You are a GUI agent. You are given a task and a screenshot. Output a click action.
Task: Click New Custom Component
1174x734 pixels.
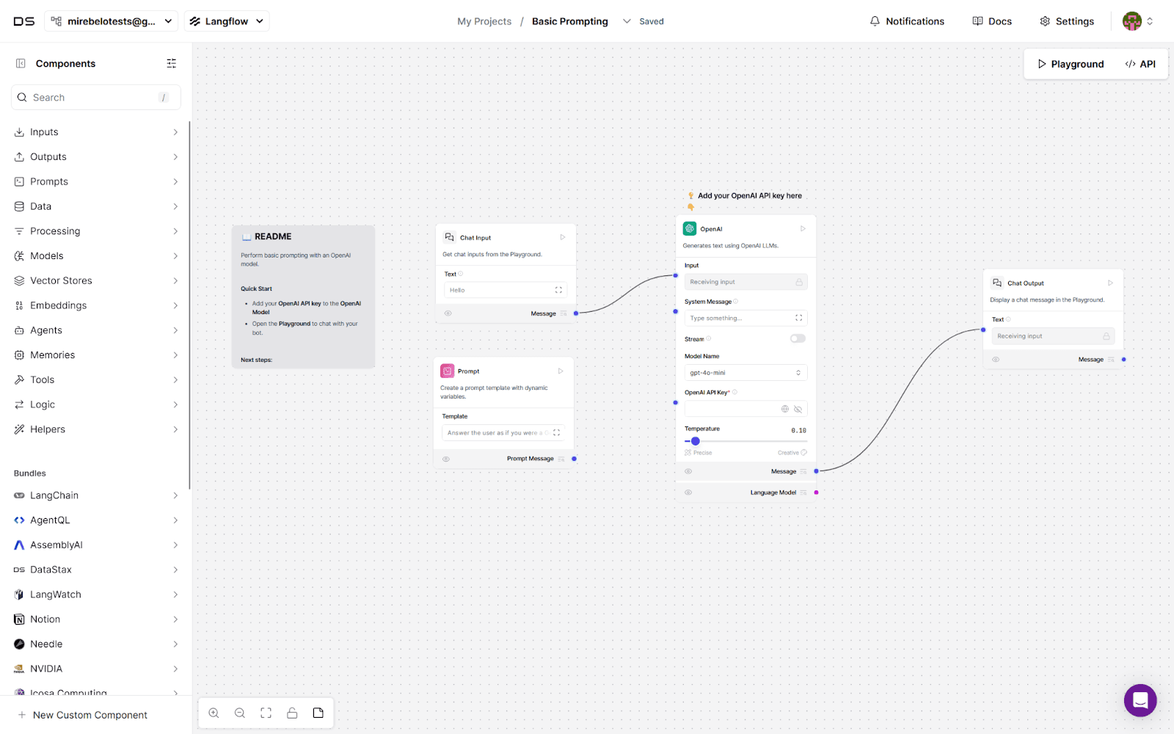point(83,715)
